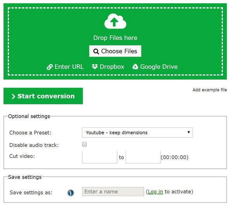This screenshot has height=205, width=233.
Task: Click the Cut video label
Action: (x=22, y=156)
